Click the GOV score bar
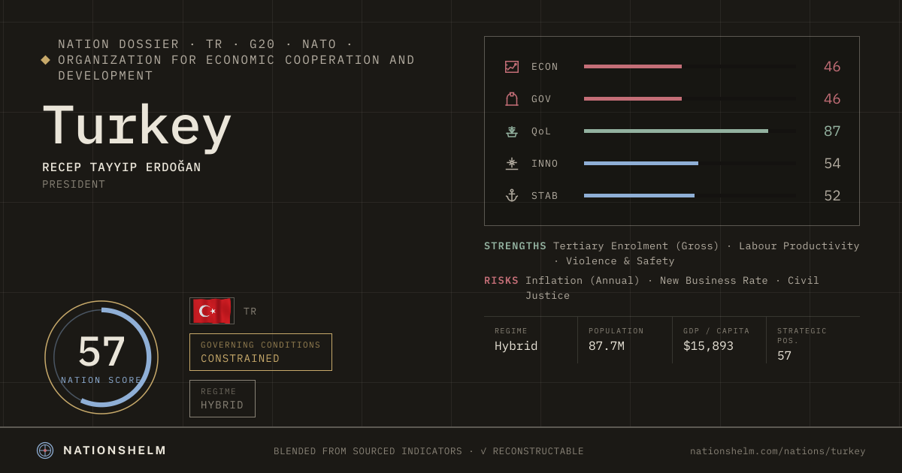 point(689,99)
